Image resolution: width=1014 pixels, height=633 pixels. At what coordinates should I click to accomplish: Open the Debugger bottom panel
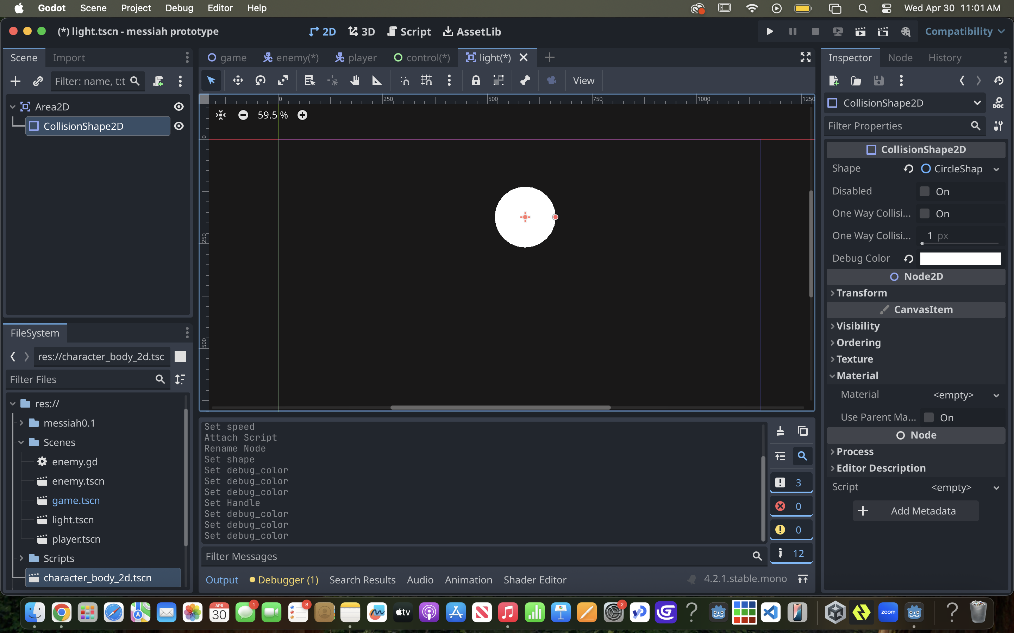[284, 580]
